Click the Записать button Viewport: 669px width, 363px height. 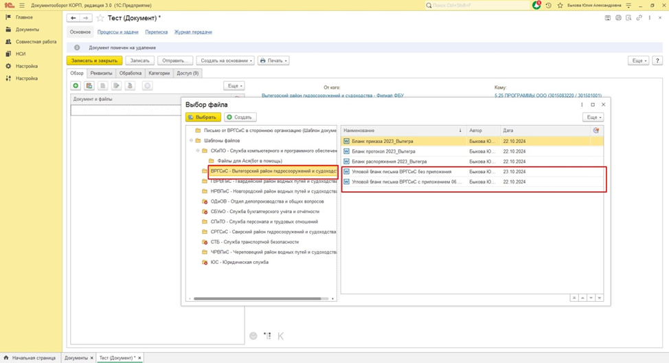[x=140, y=60]
